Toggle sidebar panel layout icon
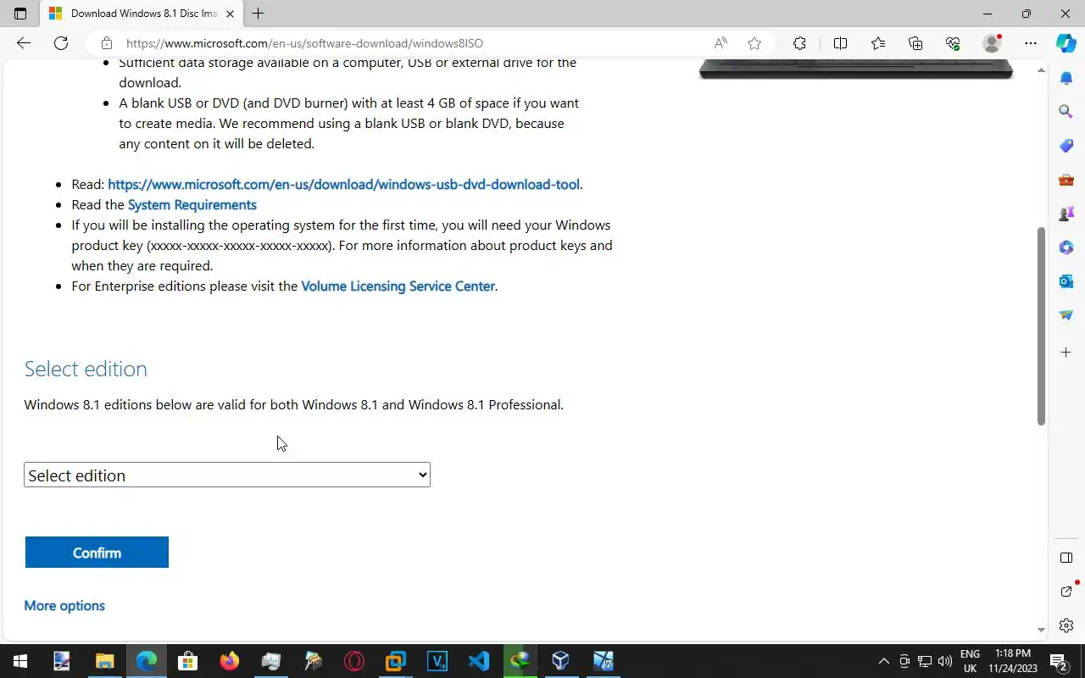Image resolution: width=1085 pixels, height=678 pixels. [x=1066, y=558]
